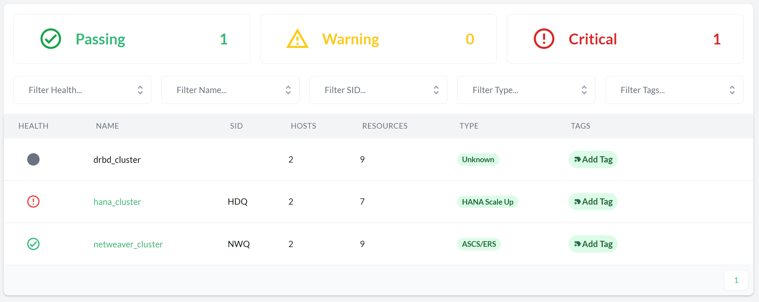The height and width of the screenshot is (302, 759).
Task: Add a tag to hana_cluster
Action: point(593,202)
